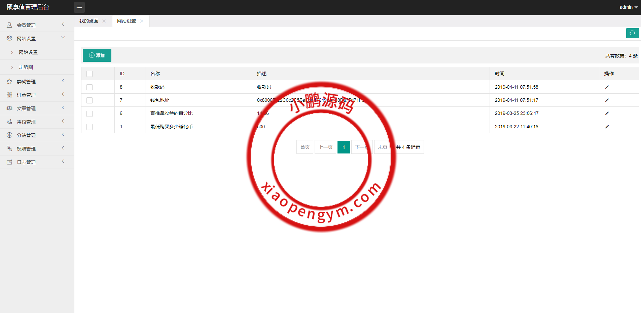The height and width of the screenshot is (313, 641).
Task: Tick the checkbox for 钱包地址 row
Action: coord(89,100)
